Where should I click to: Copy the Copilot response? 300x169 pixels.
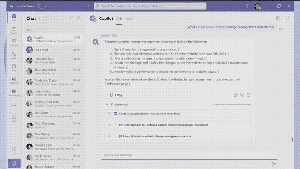pos(116,95)
